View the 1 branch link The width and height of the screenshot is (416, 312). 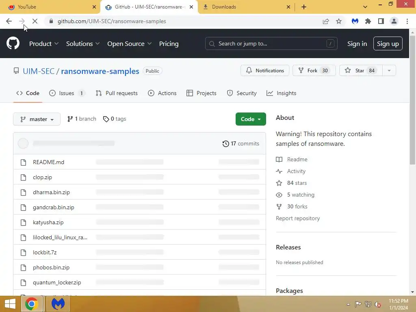(x=82, y=119)
